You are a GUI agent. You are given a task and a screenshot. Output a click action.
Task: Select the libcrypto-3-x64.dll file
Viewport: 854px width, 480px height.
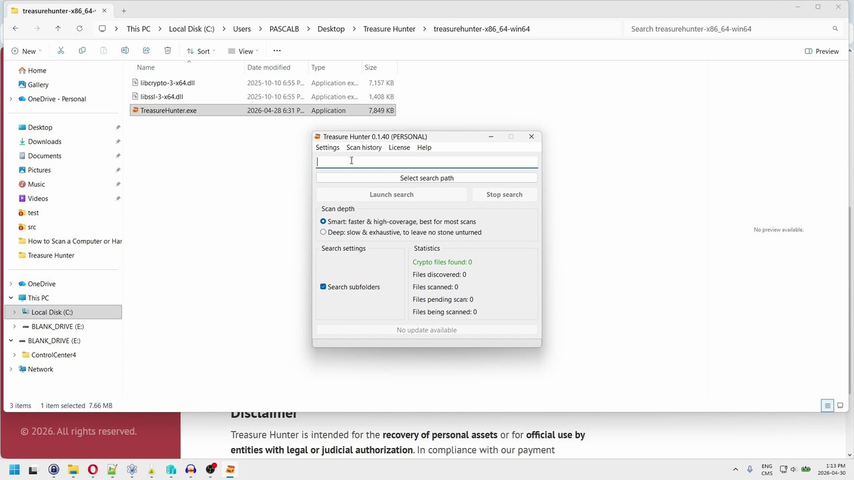(x=263, y=83)
